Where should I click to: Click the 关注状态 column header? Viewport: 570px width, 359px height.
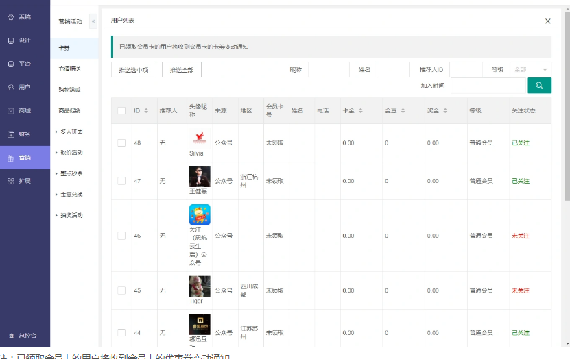pos(523,111)
